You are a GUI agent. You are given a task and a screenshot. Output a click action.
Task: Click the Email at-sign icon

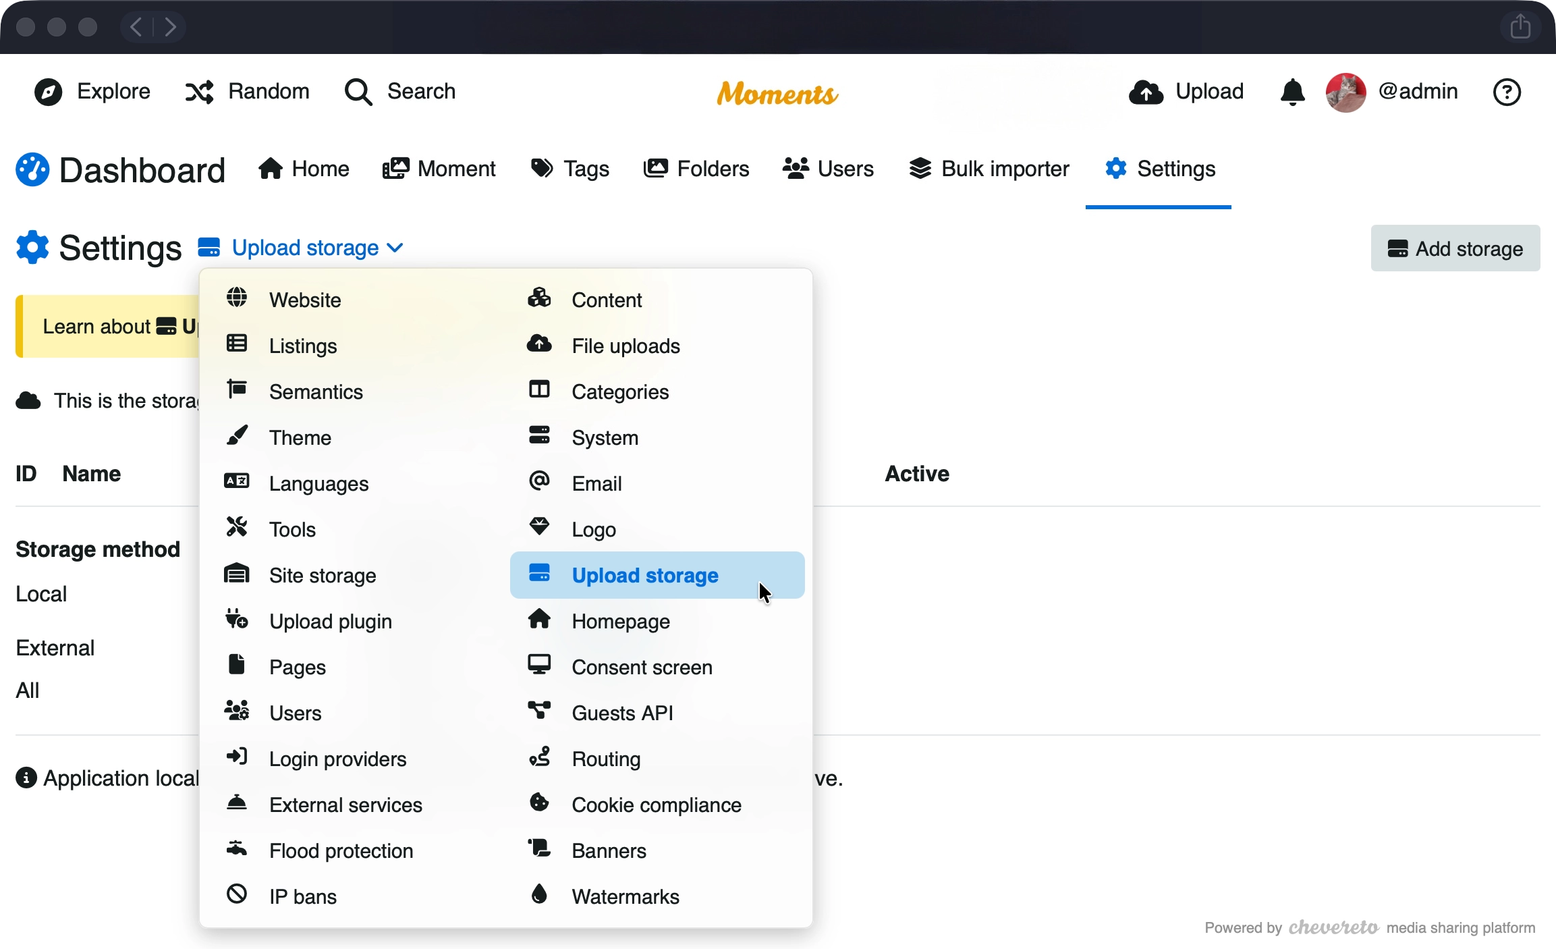pyautogui.click(x=539, y=481)
